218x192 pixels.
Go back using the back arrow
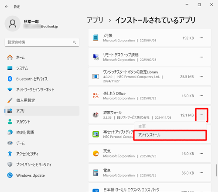[x=7, y=7]
